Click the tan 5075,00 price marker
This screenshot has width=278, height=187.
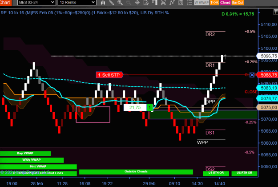point(267,107)
